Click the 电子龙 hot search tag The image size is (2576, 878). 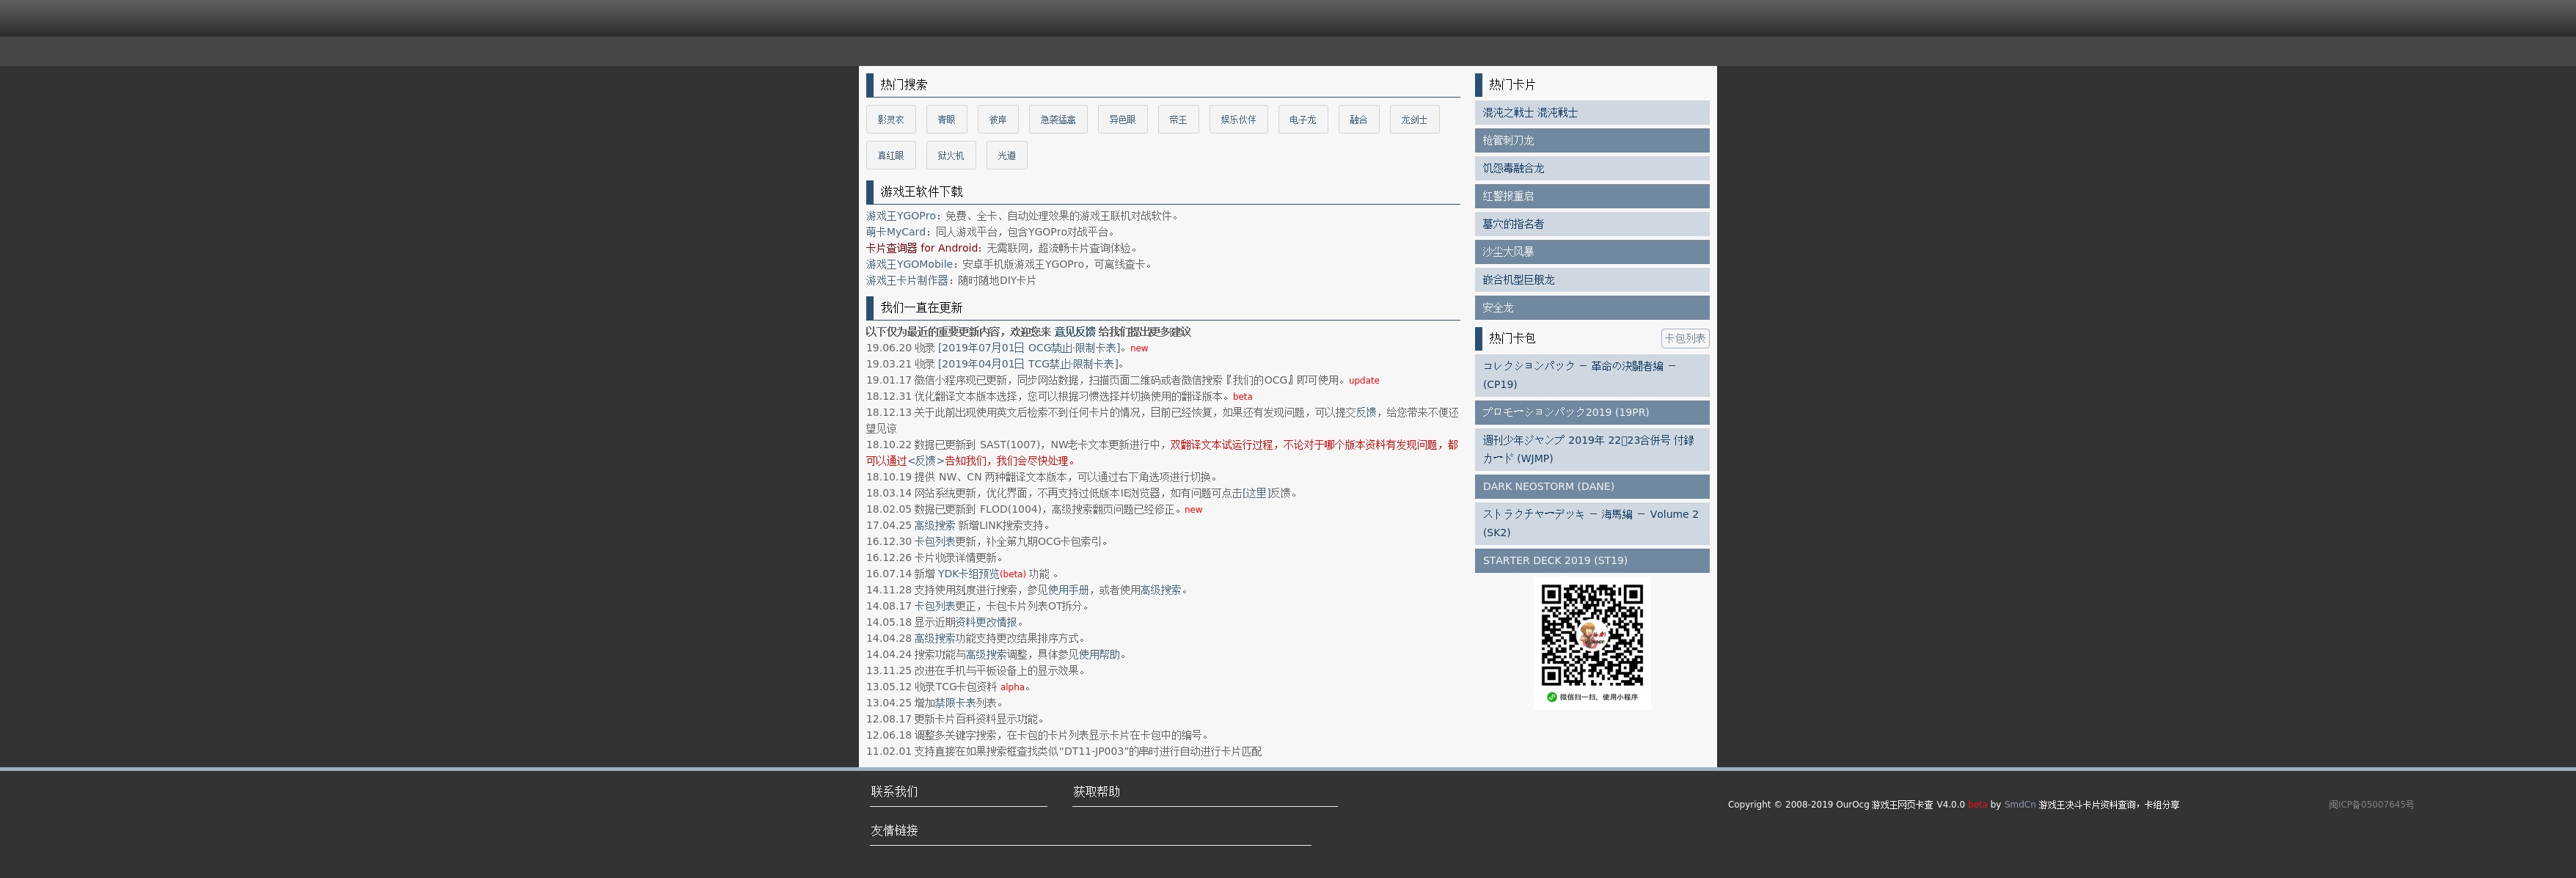point(1302,120)
